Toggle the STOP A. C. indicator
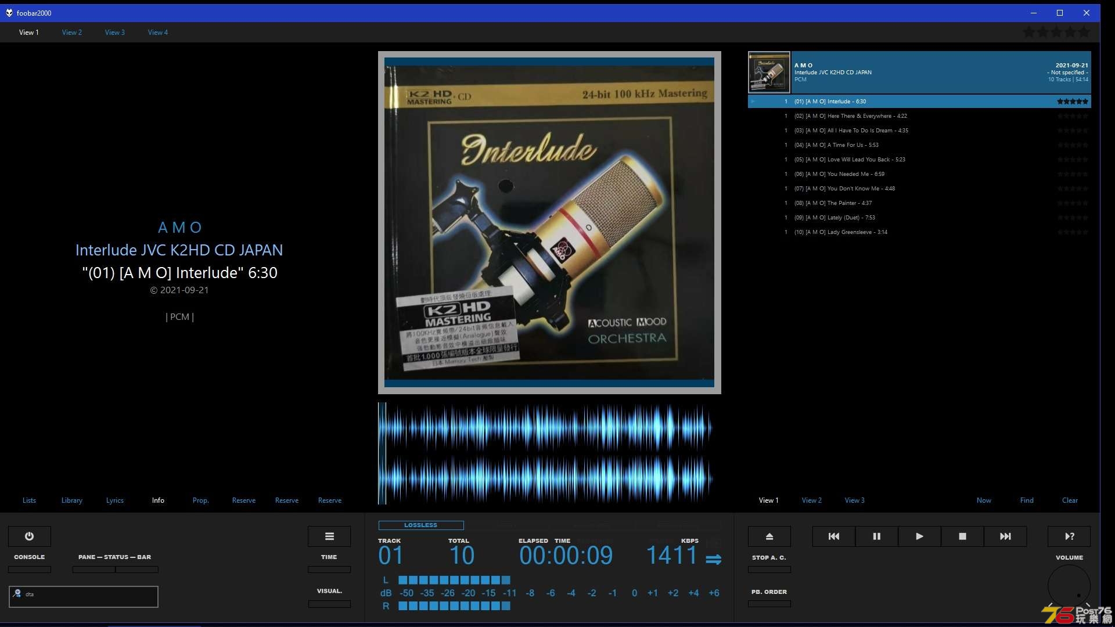This screenshot has height=627, width=1115. [x=769, y=570]
